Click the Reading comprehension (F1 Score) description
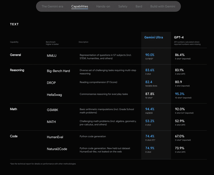Screen dimensions: 214x175 tap(98, 82)
